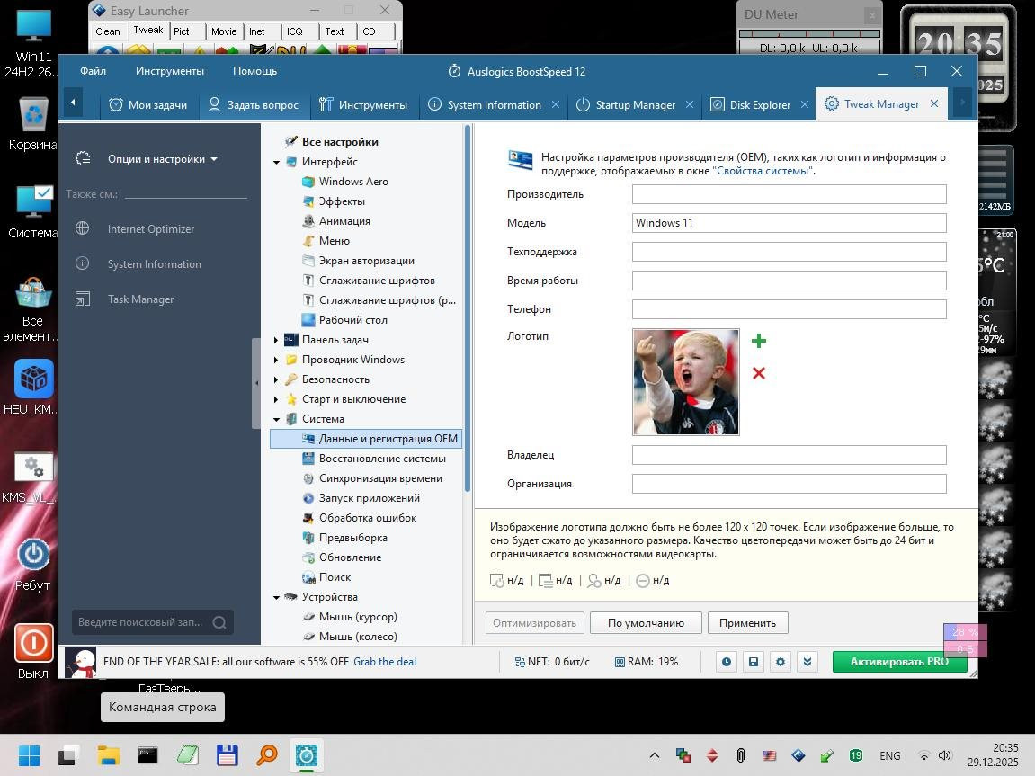Viewport: 1035px width, 776px height.
Task: Open the Файл menu
Action: point(94,71)
